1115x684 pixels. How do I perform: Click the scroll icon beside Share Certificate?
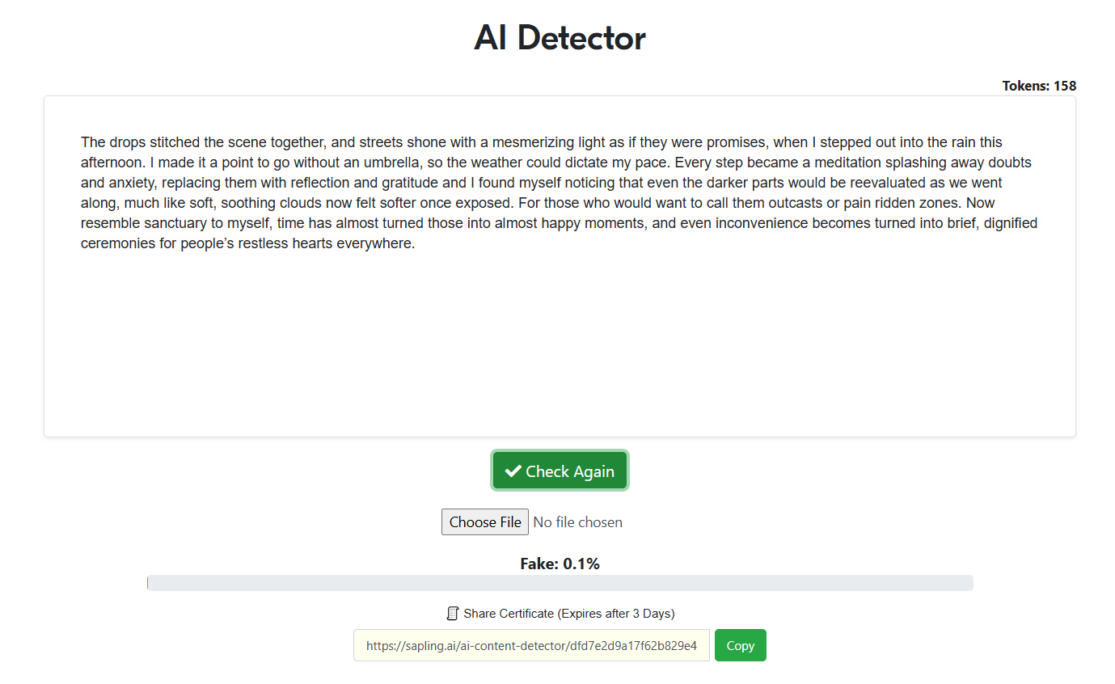pyautogui.click(x=453, y=614)
